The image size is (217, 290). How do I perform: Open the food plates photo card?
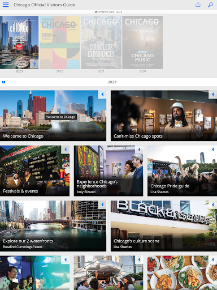click(x=182, y=273)
